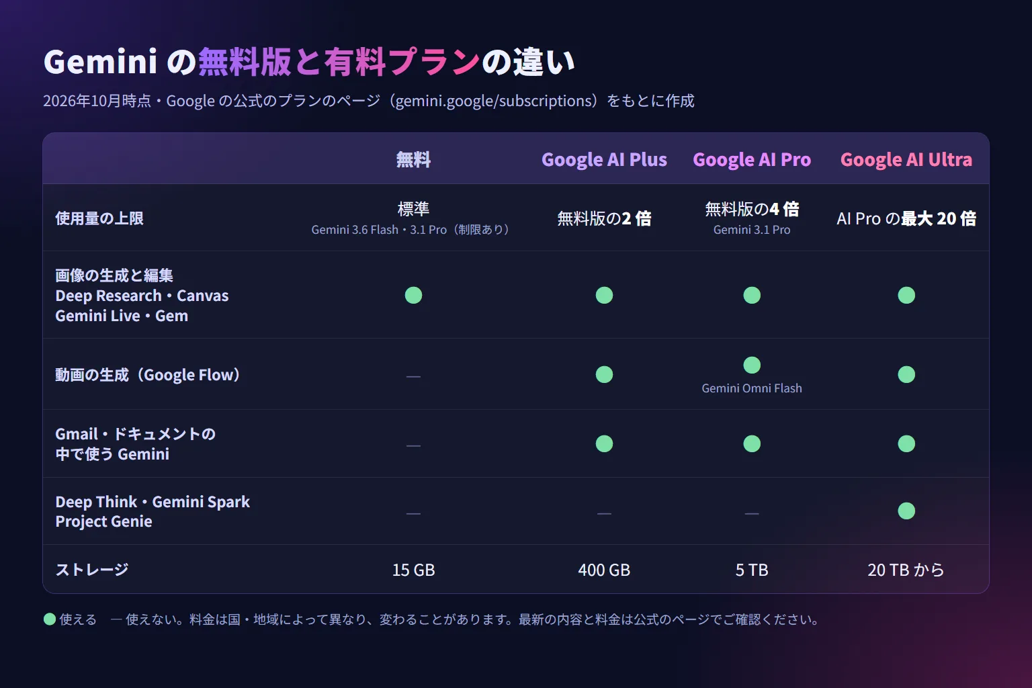Screen dimensions: 1032x688
Task: Select the Deep Think dash under Google AI Plus
Action: tap(604, 513)
